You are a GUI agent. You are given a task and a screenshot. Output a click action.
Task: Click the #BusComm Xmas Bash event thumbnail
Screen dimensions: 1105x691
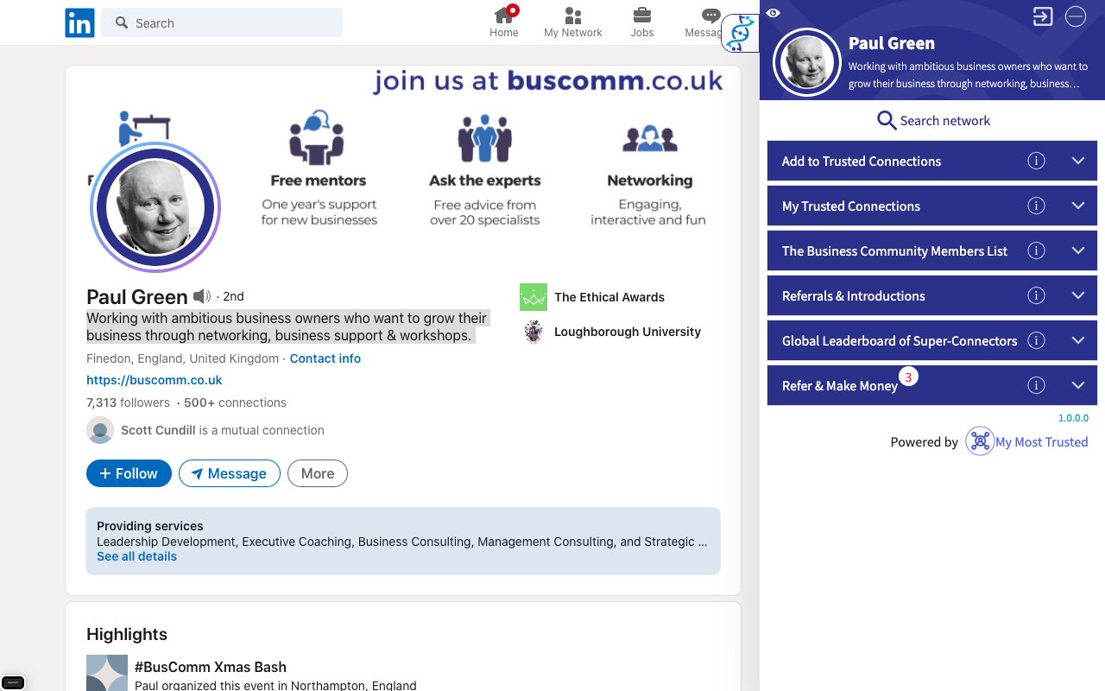click(107, 673)
